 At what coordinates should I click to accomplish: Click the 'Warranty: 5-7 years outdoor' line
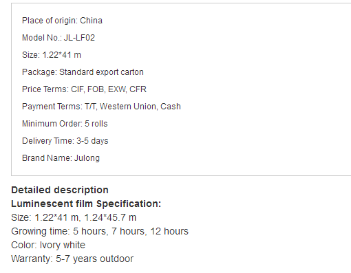pyautogui.click(x=72, y=259)
